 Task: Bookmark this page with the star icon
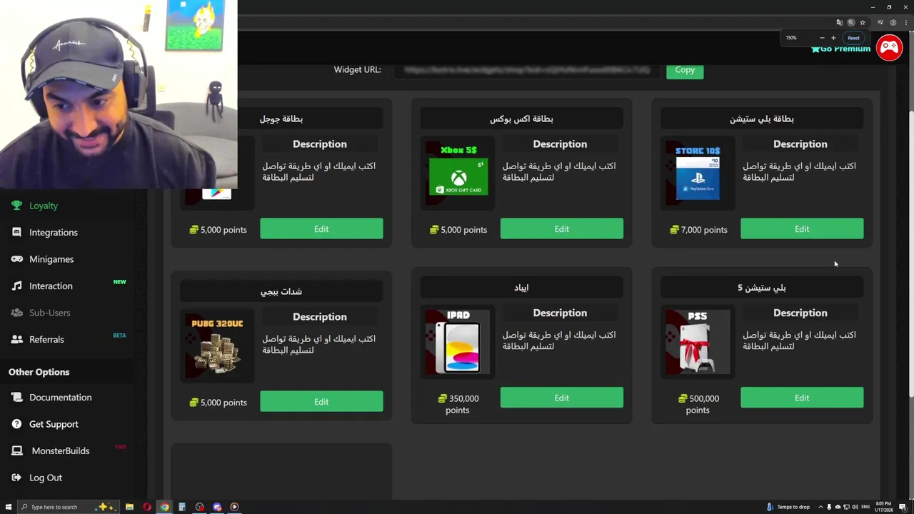(x=863, y=23)
